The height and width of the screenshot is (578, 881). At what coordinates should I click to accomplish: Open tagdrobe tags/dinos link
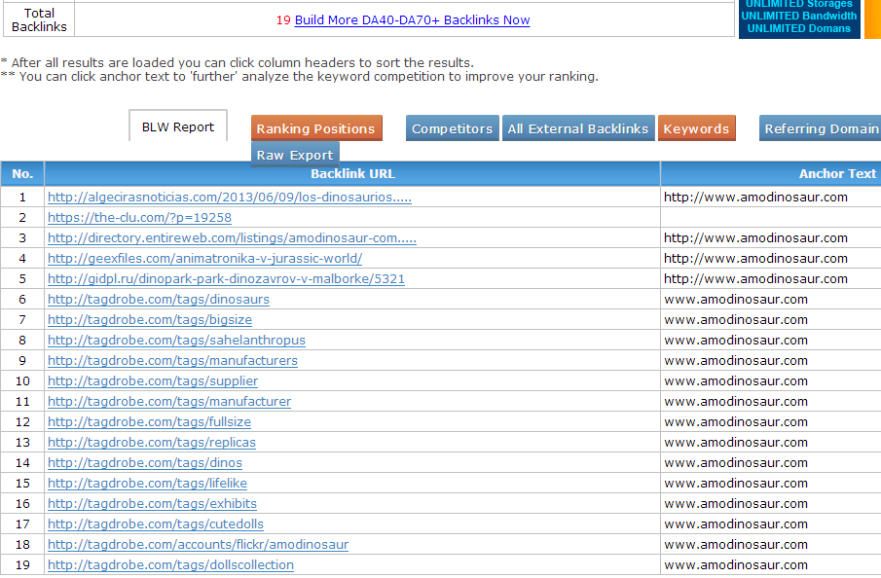[x=145, y=463]
